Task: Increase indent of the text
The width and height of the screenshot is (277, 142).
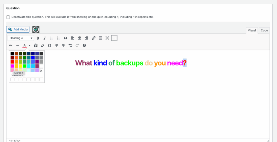Action: 64,45
